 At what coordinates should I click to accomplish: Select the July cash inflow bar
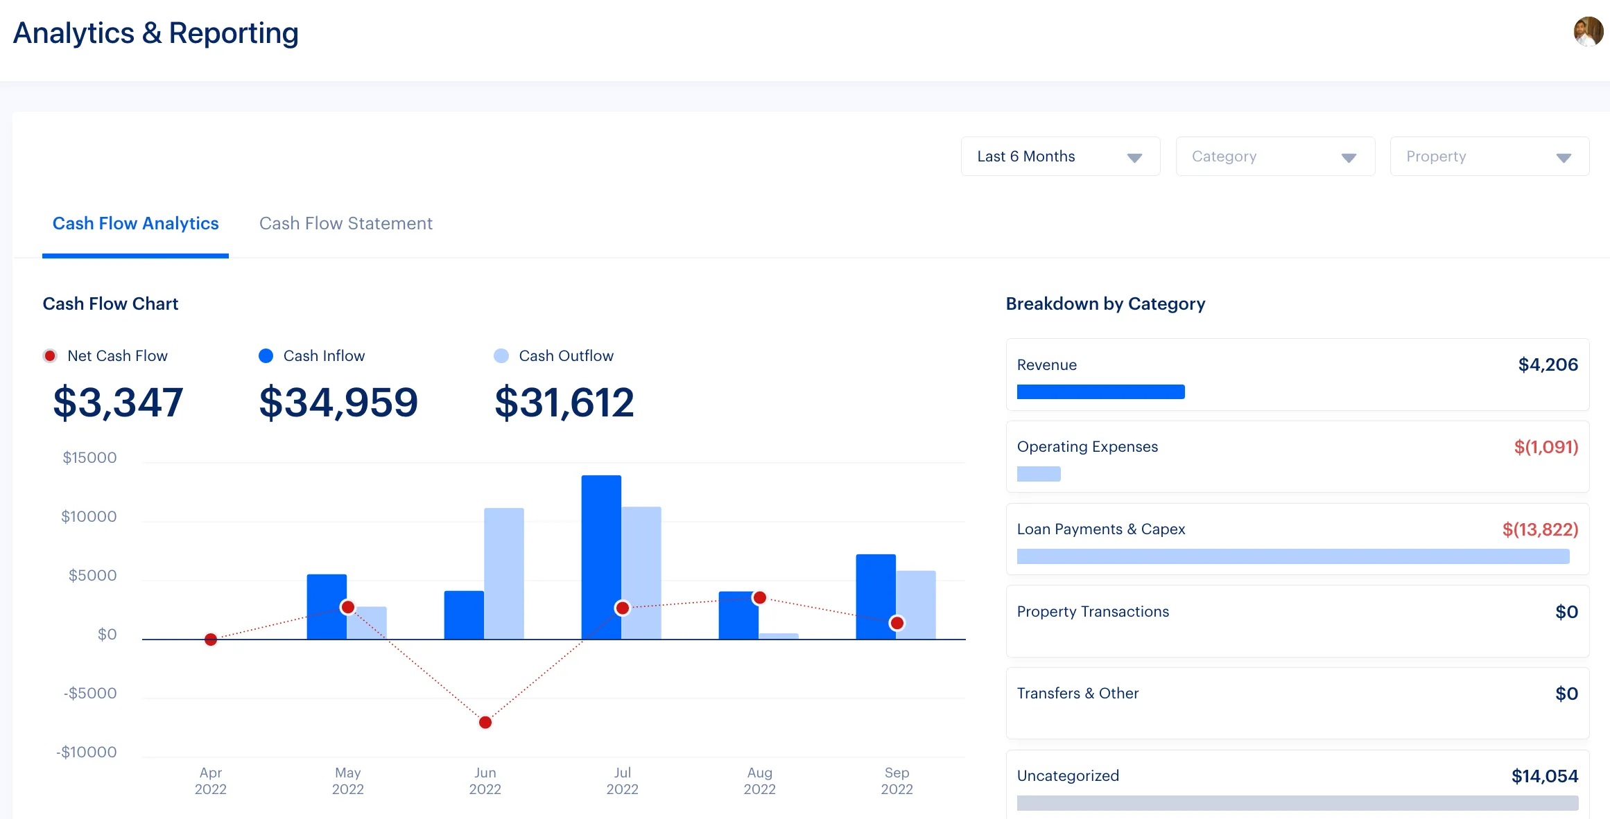point(600,554)
